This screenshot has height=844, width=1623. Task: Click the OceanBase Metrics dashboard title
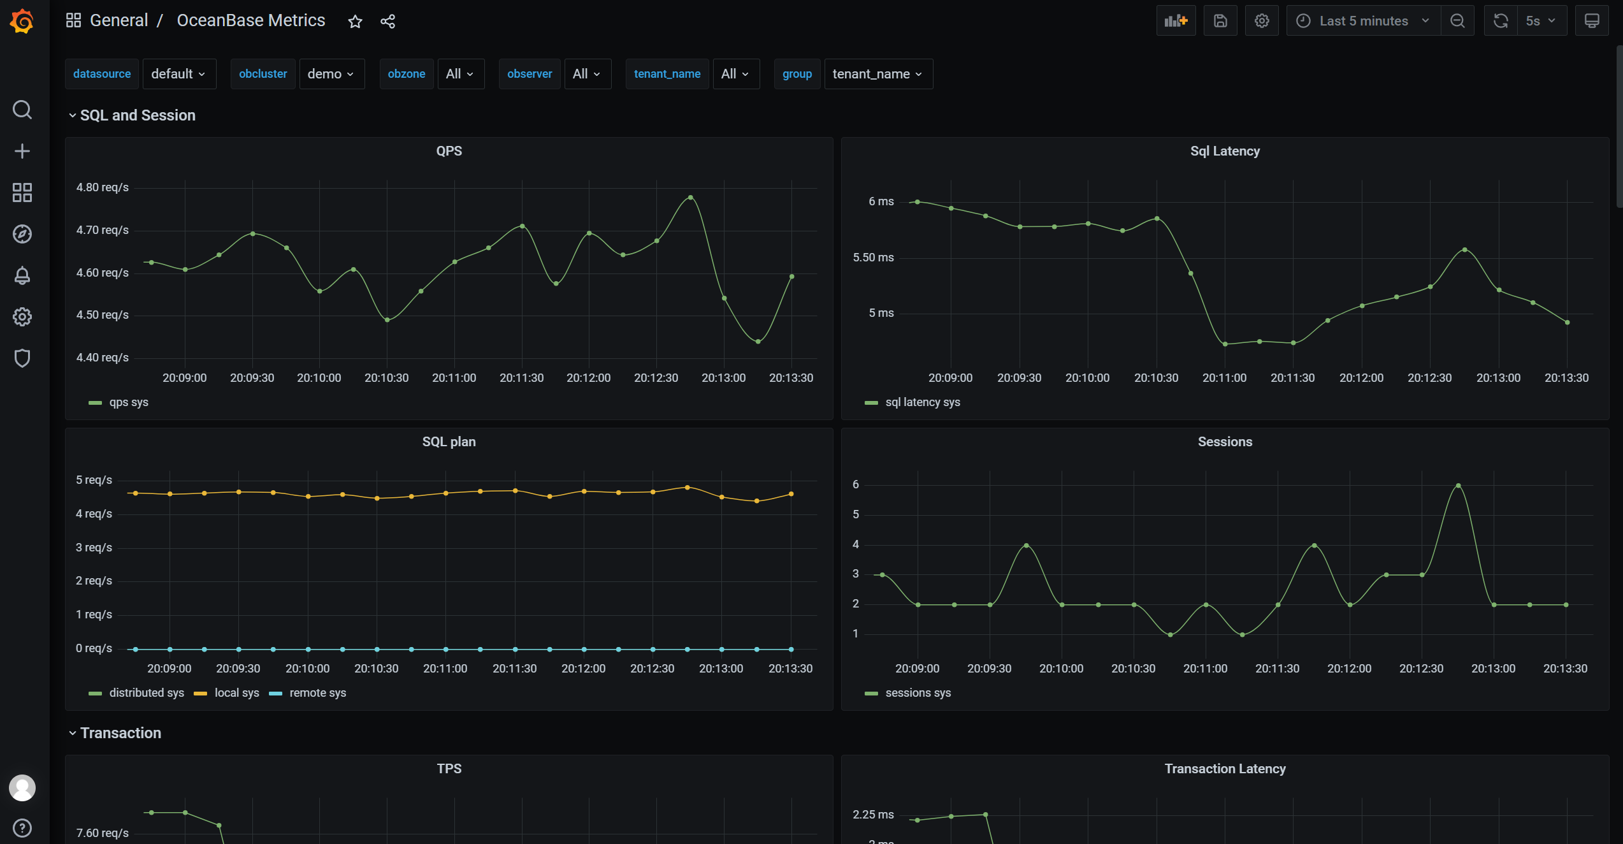click(251, 20)
